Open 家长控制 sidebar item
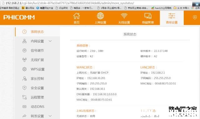This screenshot has width=200, height=119. pos(37,79)
